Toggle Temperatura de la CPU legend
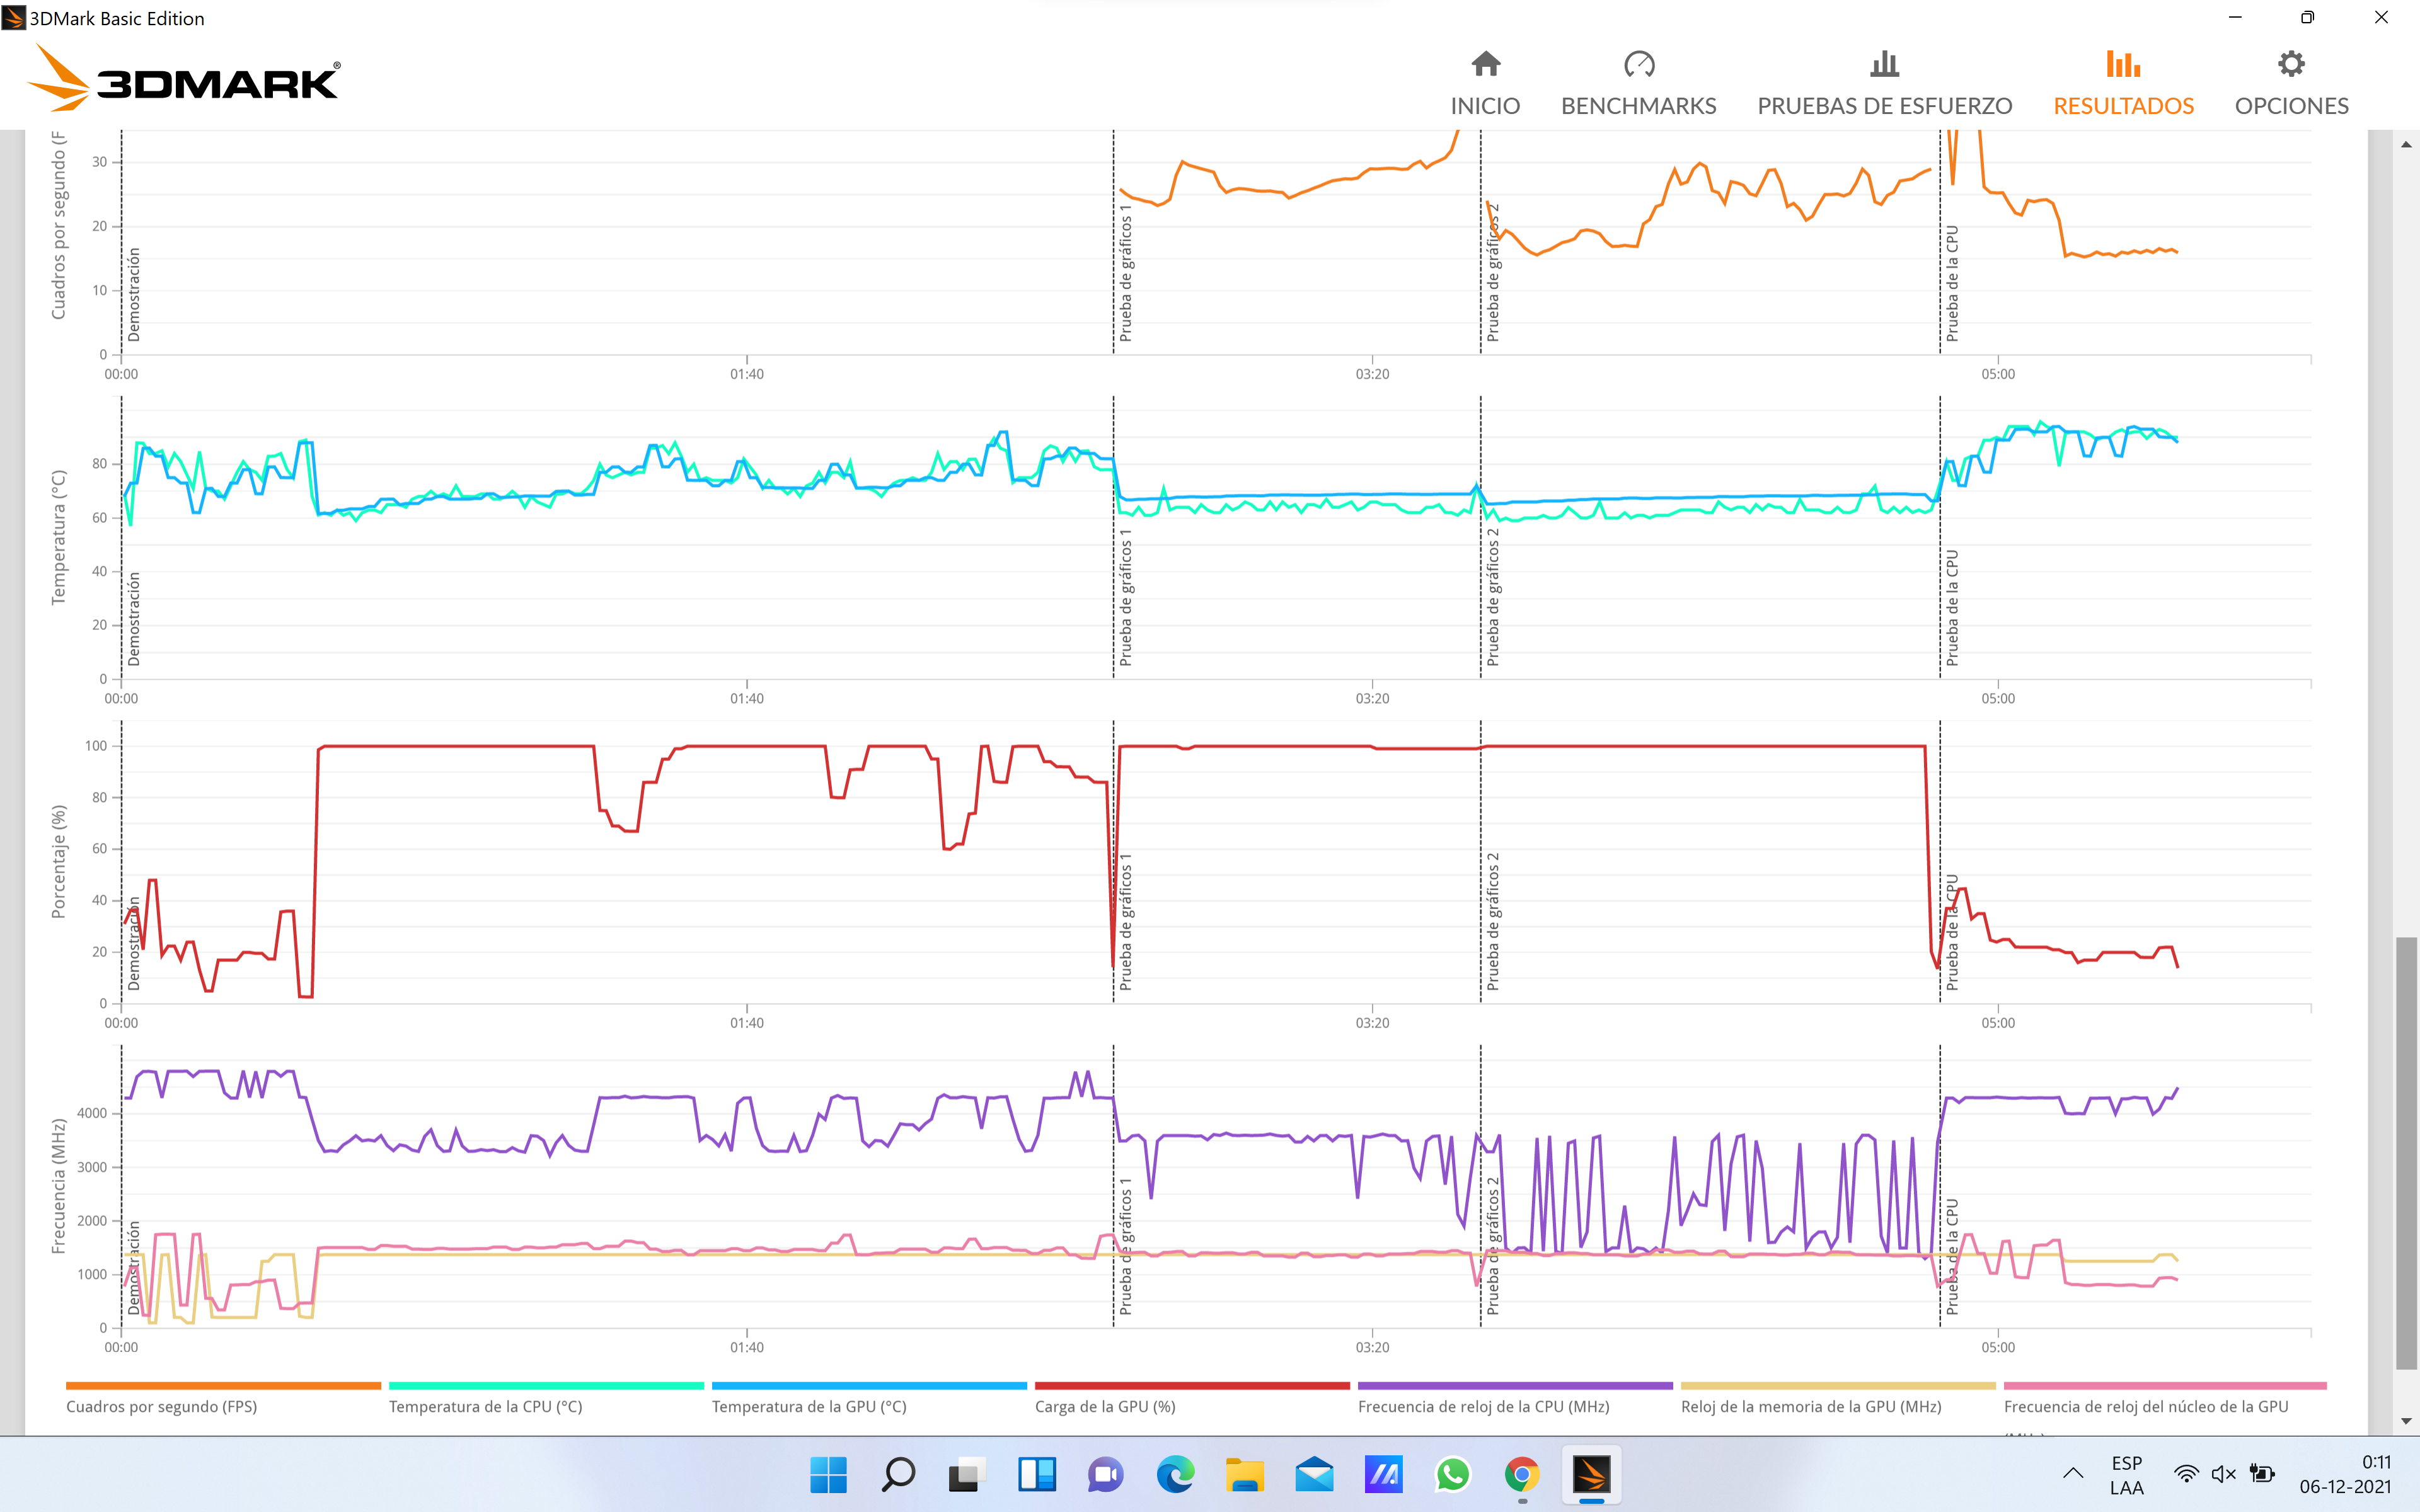The width and height of the screenshot is (2420, 1512). pyautogui.click(x=485, y=1406)
